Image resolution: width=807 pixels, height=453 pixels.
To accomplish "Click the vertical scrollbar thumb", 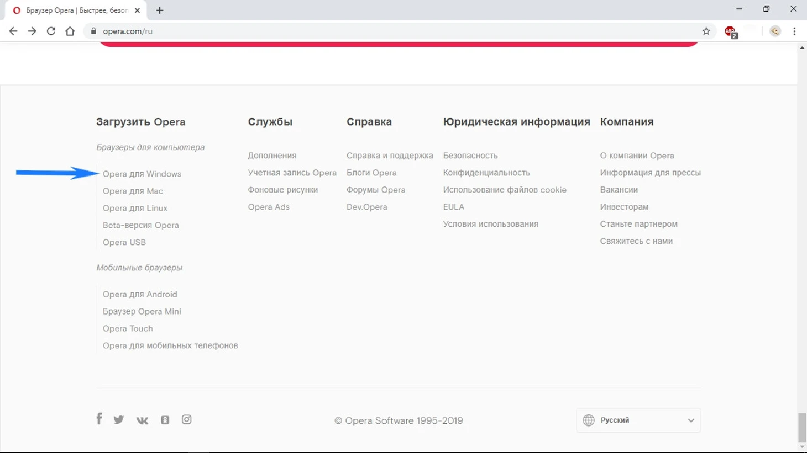I will [x=802, y=427].
